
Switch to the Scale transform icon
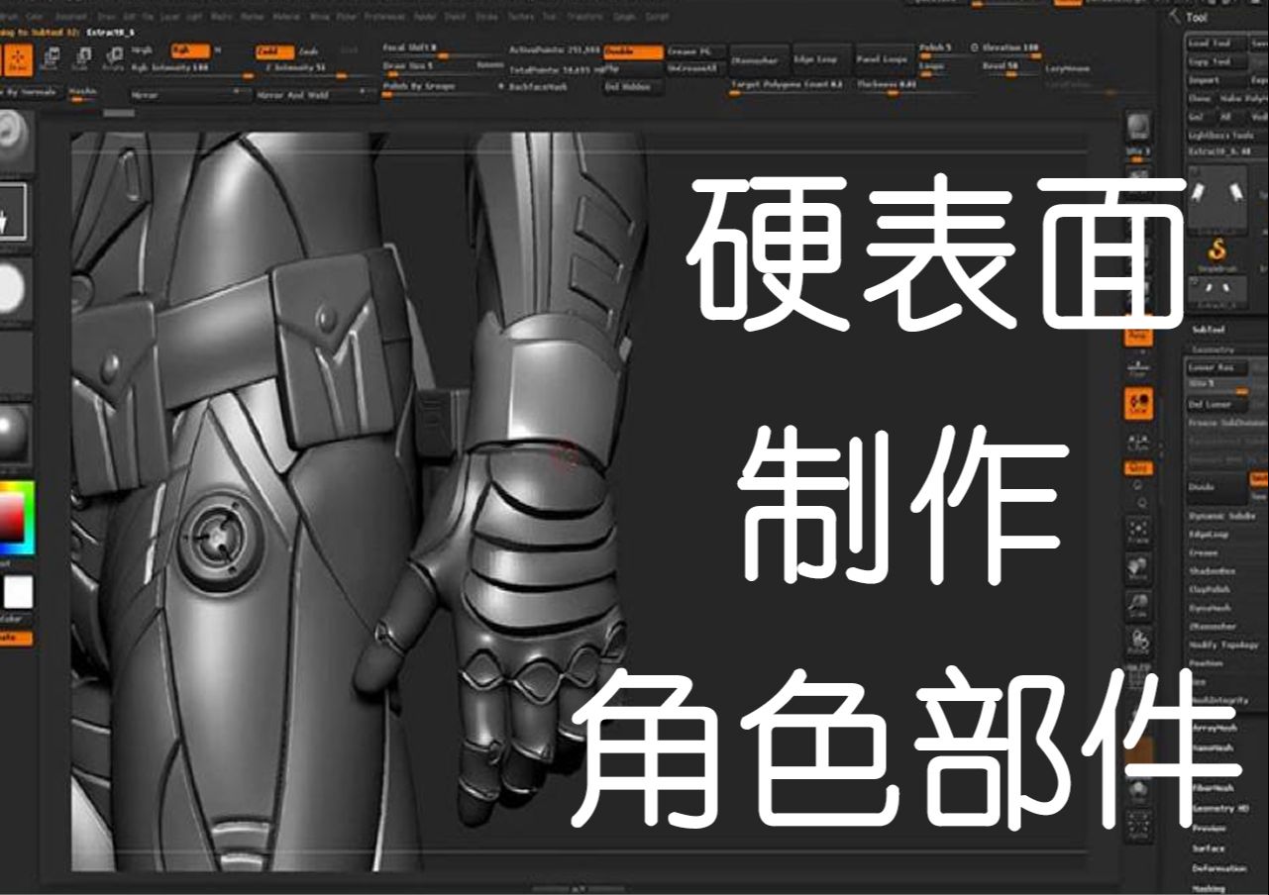pos(81,60)
